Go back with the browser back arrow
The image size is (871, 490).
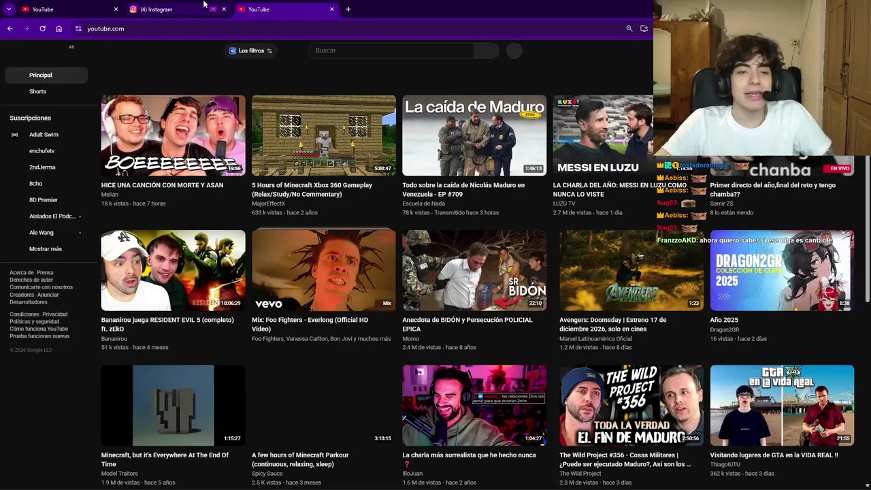coord(10,29)
